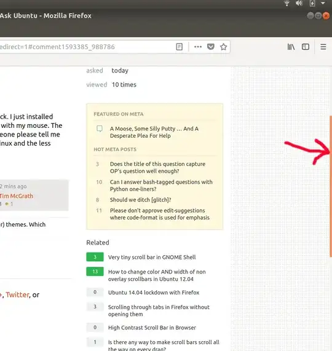This screenshot has width=332, height=351.
Task: Open the Twitter link
Action: pos(17,294)
